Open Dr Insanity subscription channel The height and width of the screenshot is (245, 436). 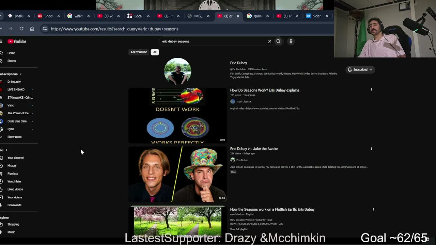tap(14, 82)
